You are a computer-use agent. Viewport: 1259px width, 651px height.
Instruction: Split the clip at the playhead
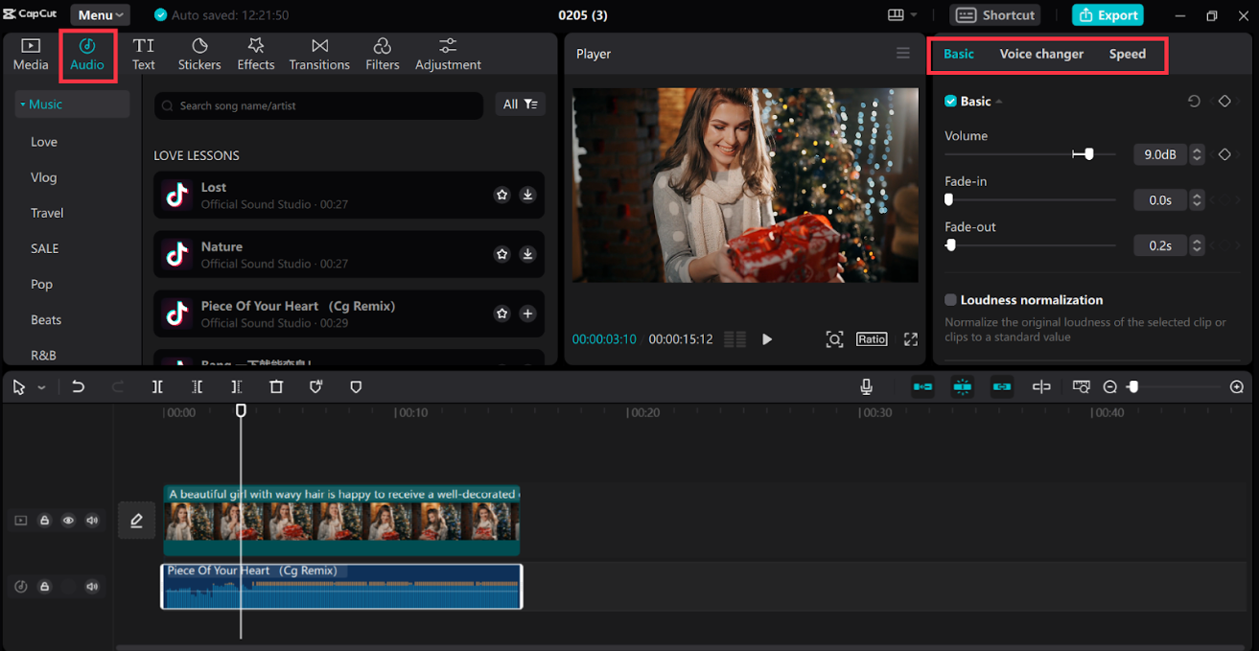pos(157,387)
